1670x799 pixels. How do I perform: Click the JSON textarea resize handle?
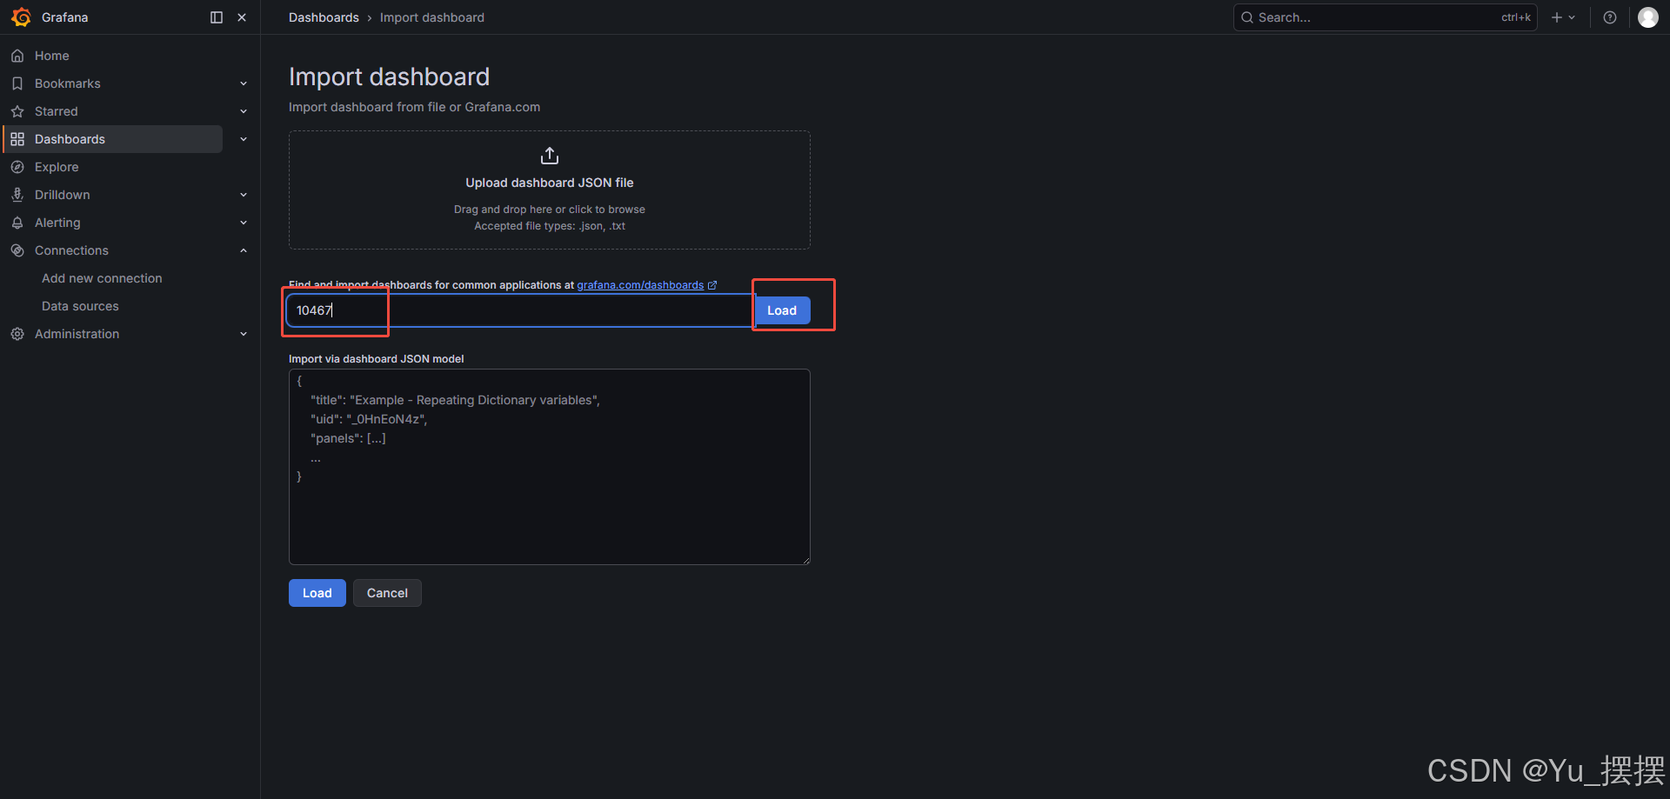(x=806, y=561)
